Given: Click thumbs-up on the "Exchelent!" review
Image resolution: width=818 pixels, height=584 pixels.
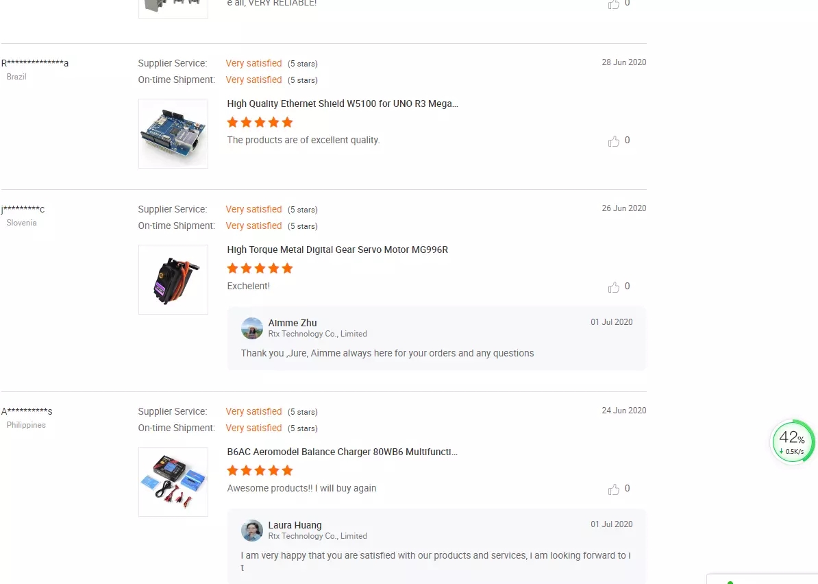Looking at the screenshot, I should 614,287.
